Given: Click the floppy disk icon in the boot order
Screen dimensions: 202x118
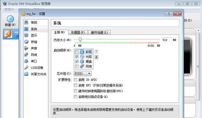Looking at the screenshot, I should click(82, 52).
